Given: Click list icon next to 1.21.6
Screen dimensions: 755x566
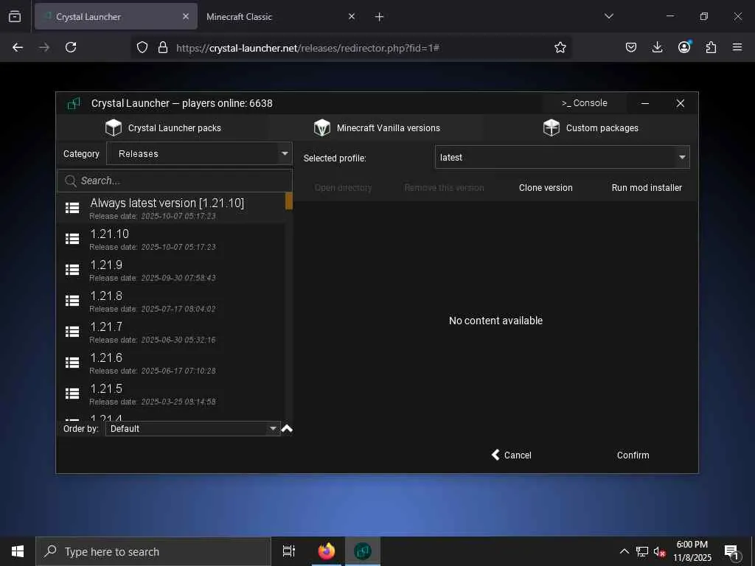Looking at the screenshot, I should [72, 363].
